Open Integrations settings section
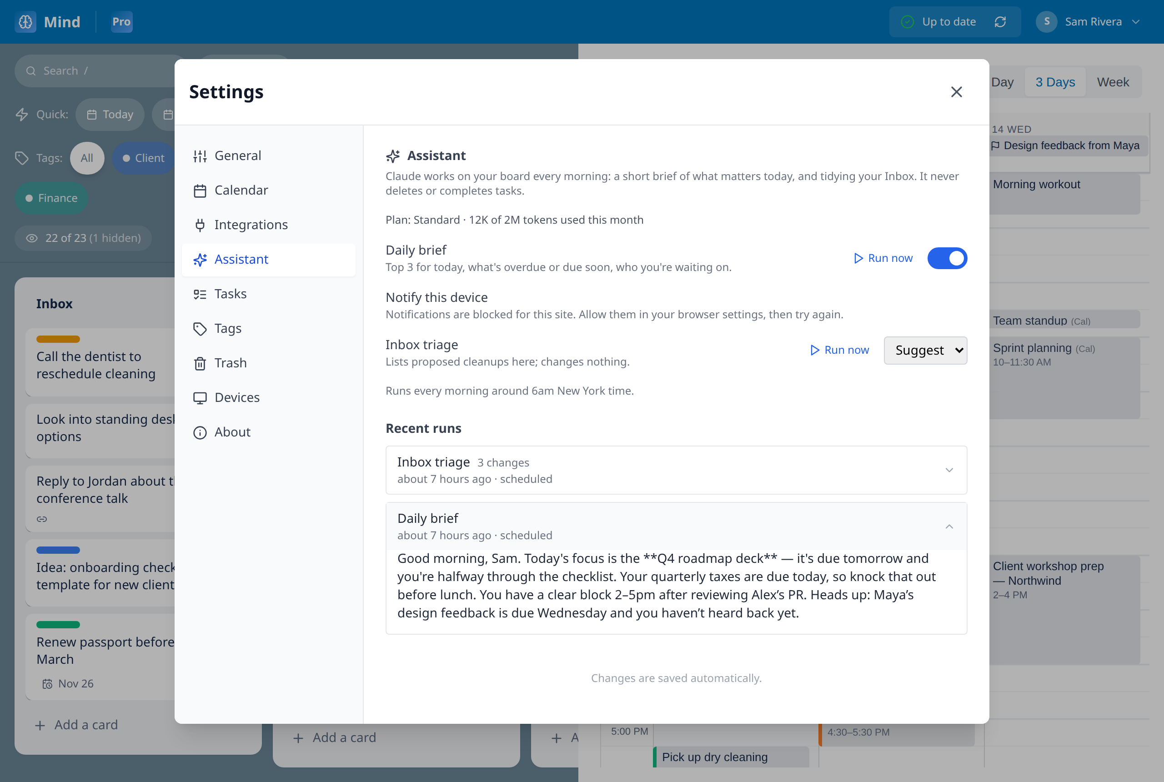This screenshot has width=1164, height=782. (x=268, y=225)
